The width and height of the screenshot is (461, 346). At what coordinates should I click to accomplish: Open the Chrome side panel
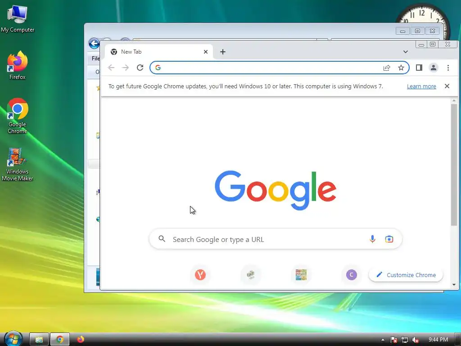point(419,68)
